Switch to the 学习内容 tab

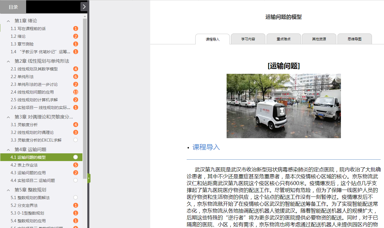248,39
